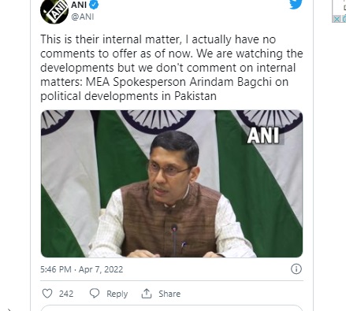346x311 pixels.
Task: Open the ANI profile avatar
Action: (x=54, y=11)
